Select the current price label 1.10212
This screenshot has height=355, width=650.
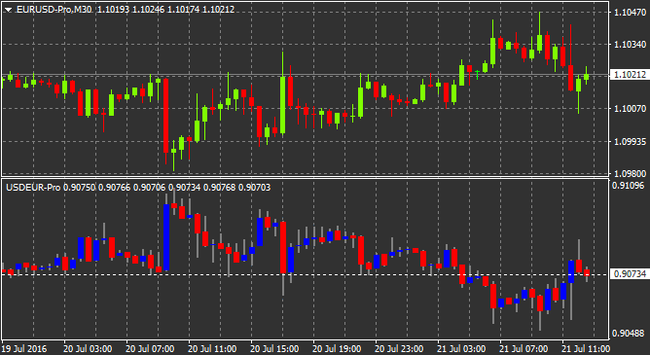[x=630, y=75]
